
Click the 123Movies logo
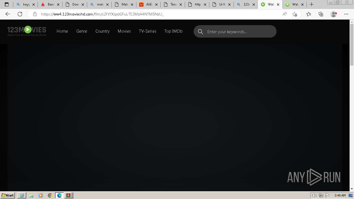[x=27, y=31]
